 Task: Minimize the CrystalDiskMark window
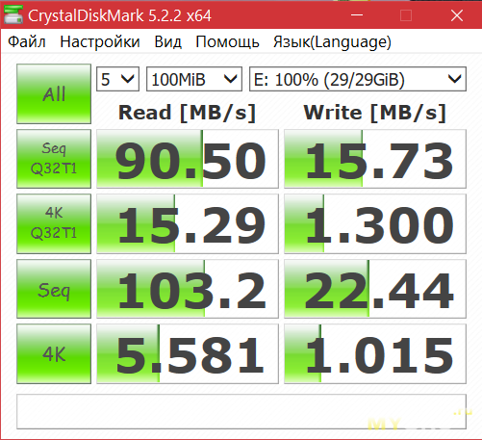coord(357,15)
